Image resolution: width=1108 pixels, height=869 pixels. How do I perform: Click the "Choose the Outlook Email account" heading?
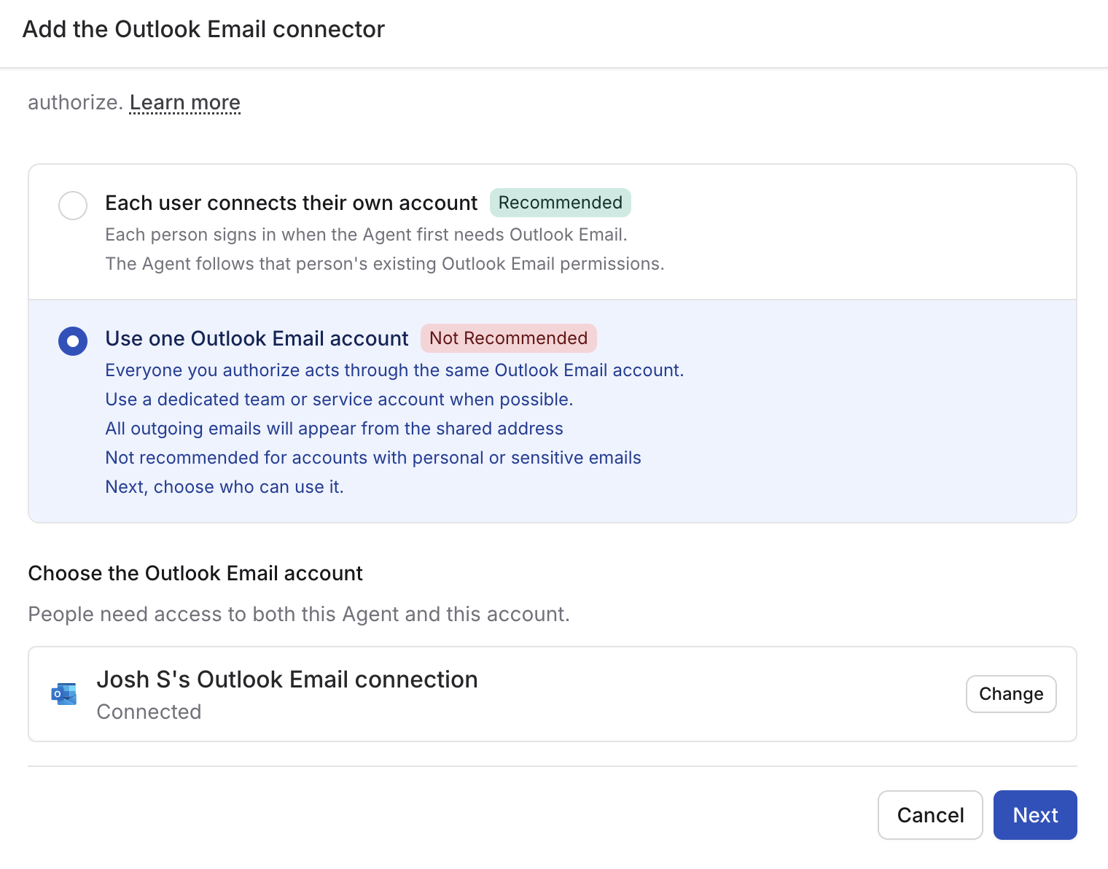(x=195, y=574)
